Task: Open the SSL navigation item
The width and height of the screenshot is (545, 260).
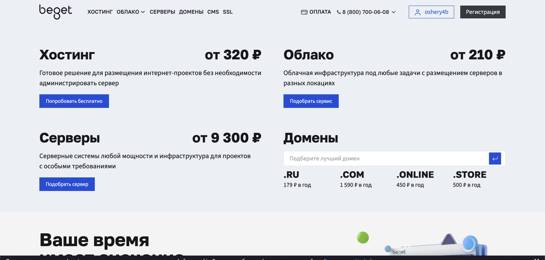Action: [x=228, y=12]
